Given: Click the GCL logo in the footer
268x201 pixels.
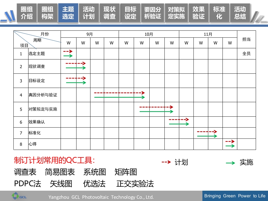Looking at the screenshot, I should [x=19, y=196].
